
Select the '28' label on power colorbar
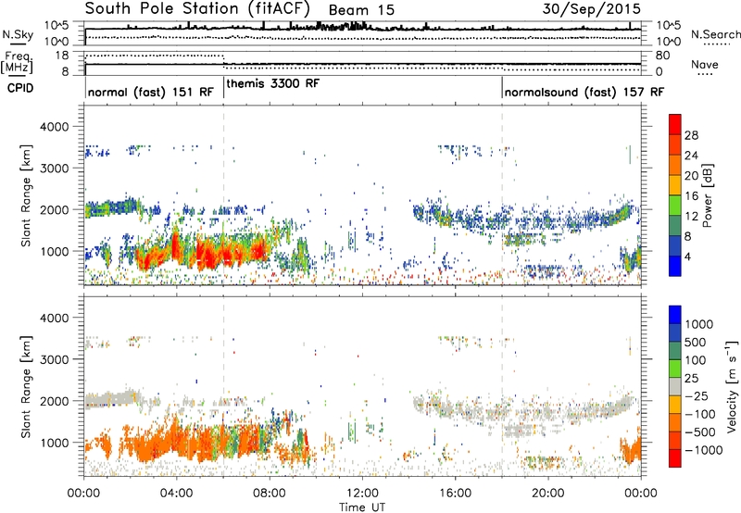coord(691,135)
